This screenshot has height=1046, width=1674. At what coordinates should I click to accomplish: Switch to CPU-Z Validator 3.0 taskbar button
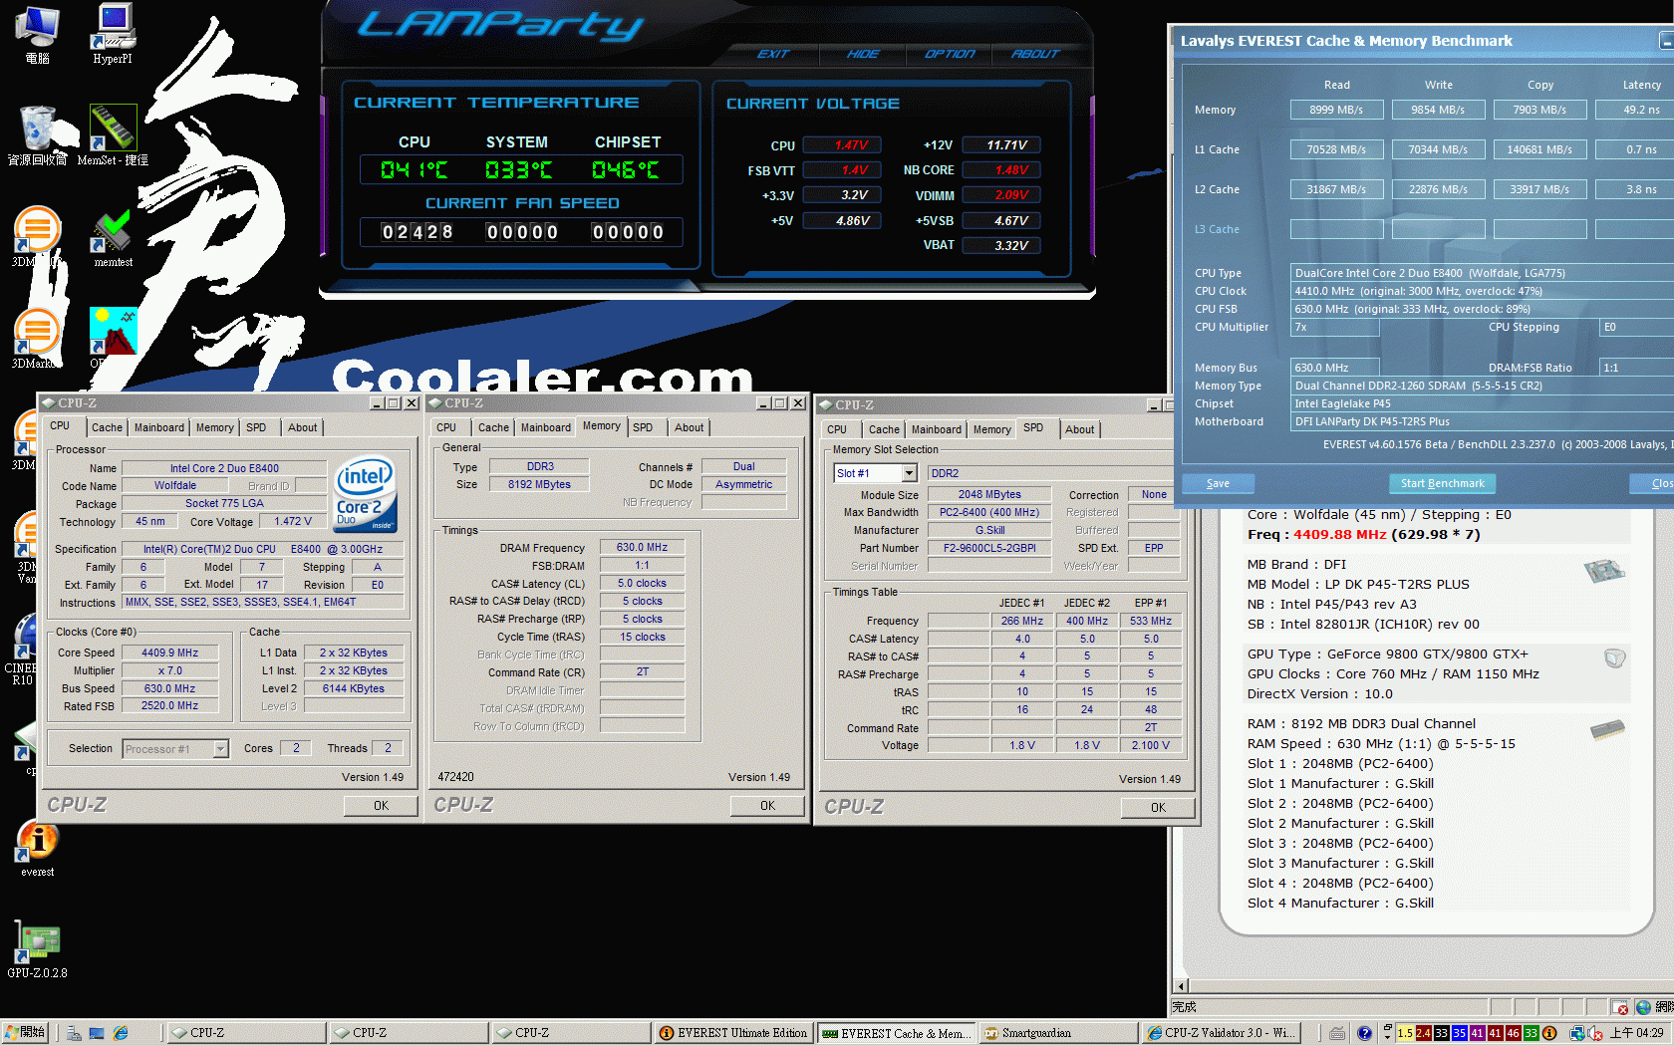coord(1220,1033)
